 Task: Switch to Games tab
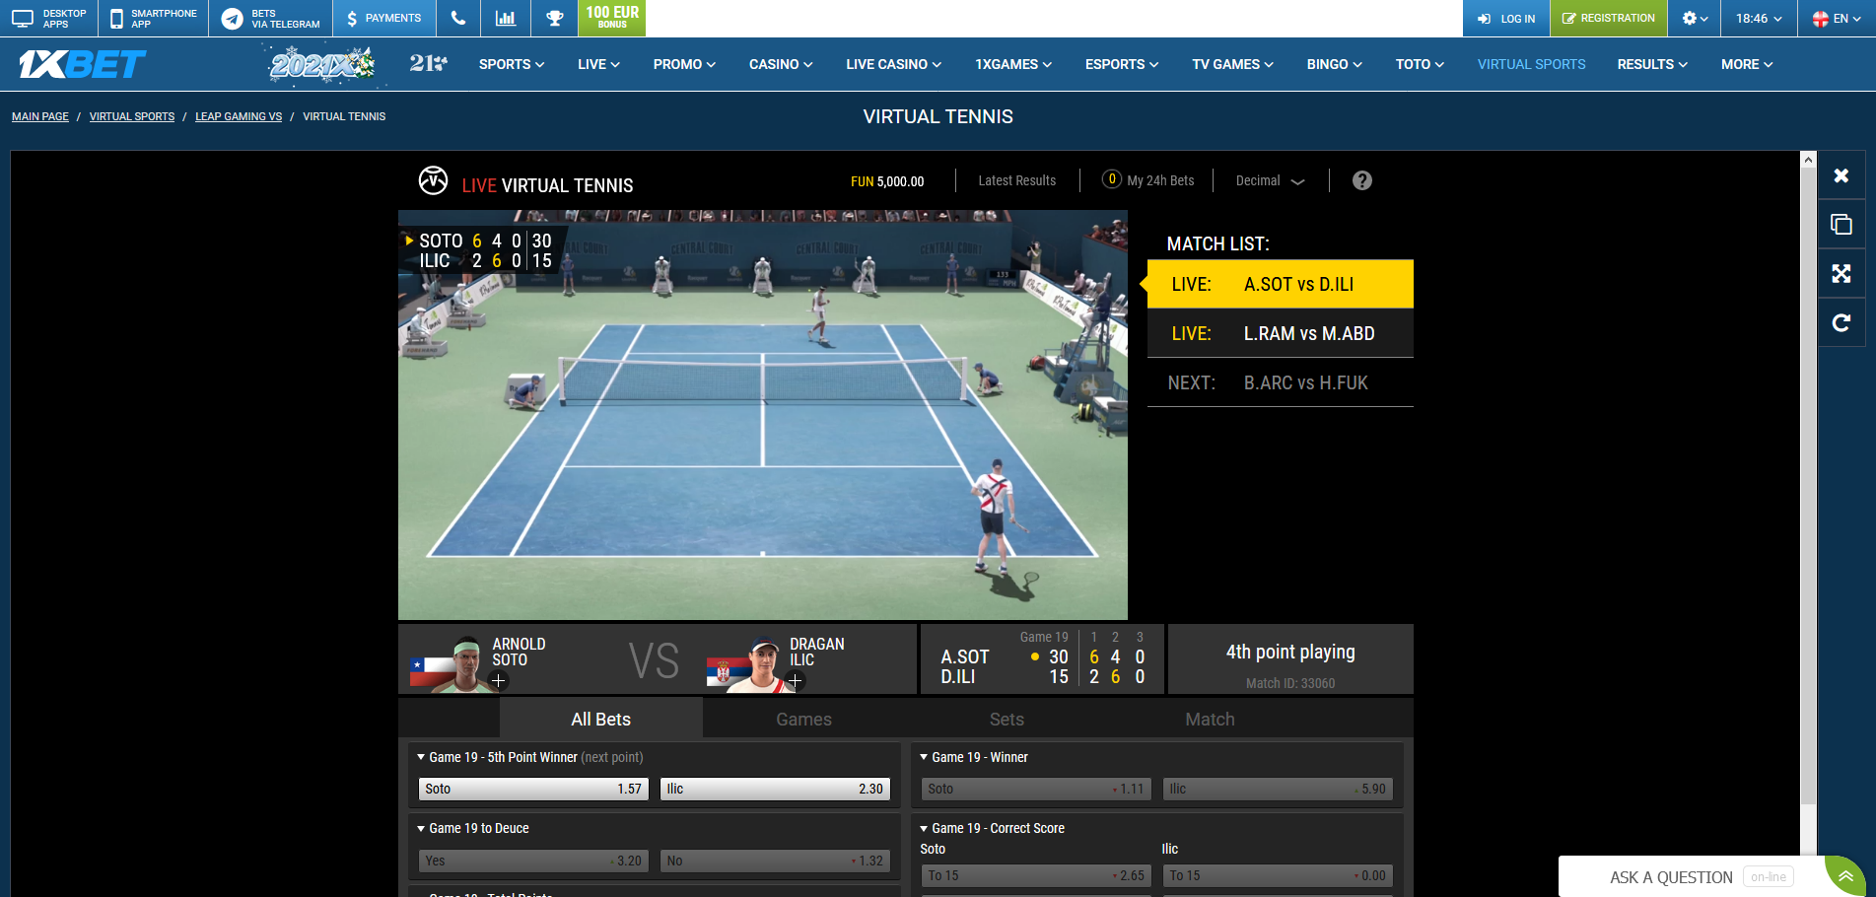point(803,719)
